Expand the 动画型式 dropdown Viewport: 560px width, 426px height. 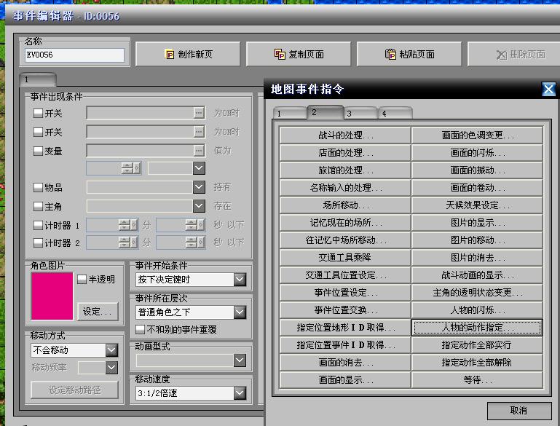point(240,360)
